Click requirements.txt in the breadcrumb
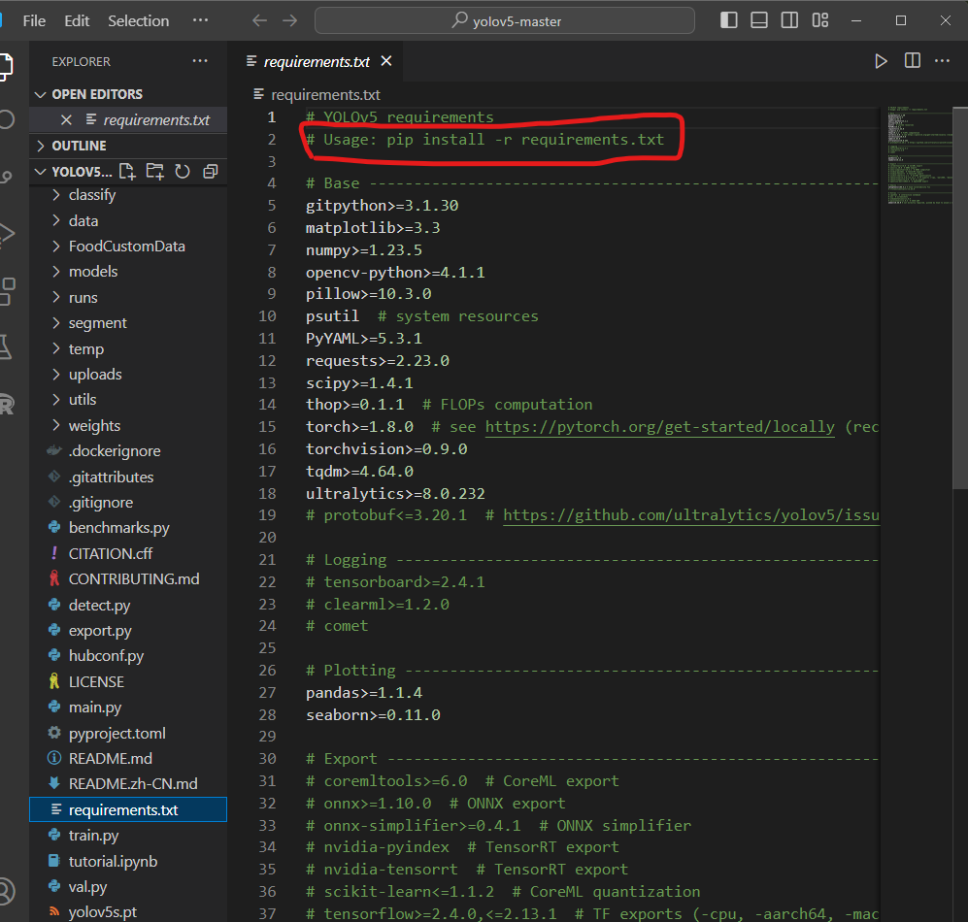Viewport: 968px width, 922px height. click(325, 95)
